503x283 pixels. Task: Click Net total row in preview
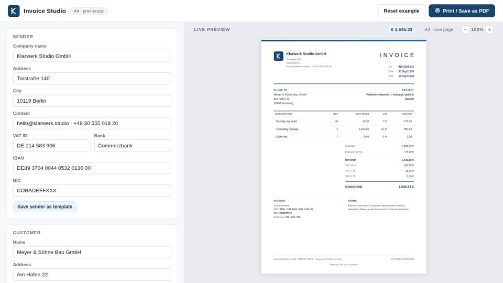click(x=379, y=160)
